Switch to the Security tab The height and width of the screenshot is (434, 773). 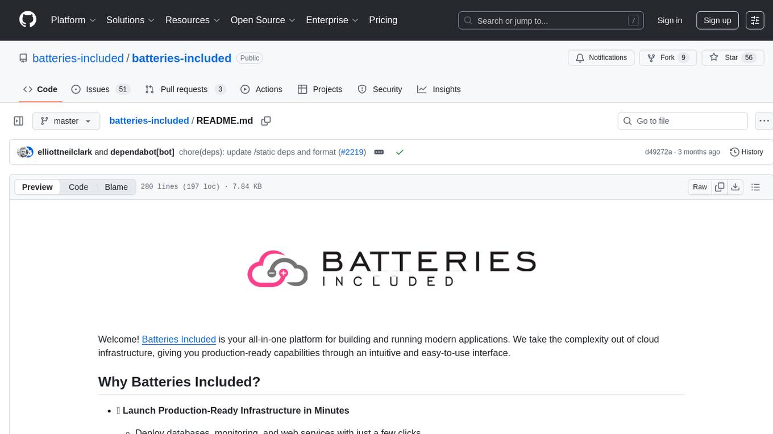click(380, 89)
